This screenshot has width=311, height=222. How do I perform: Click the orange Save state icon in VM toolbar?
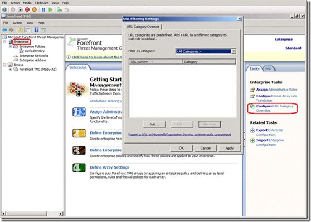(x=35, y=9)
